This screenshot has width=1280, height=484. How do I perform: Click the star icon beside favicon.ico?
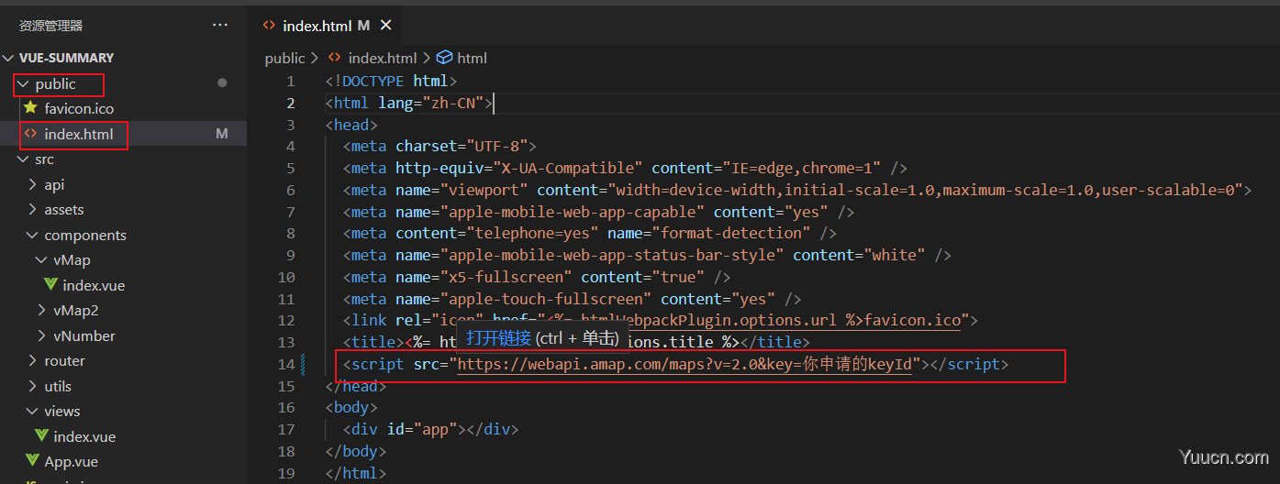30,107
